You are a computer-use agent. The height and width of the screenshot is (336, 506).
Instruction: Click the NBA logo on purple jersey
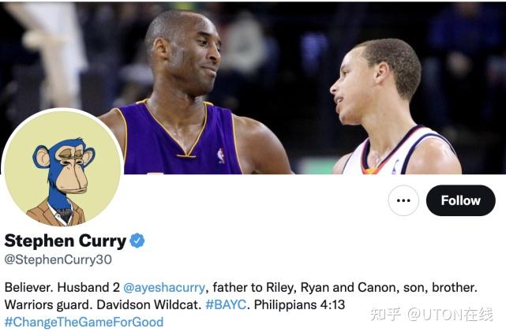point(221,155)
